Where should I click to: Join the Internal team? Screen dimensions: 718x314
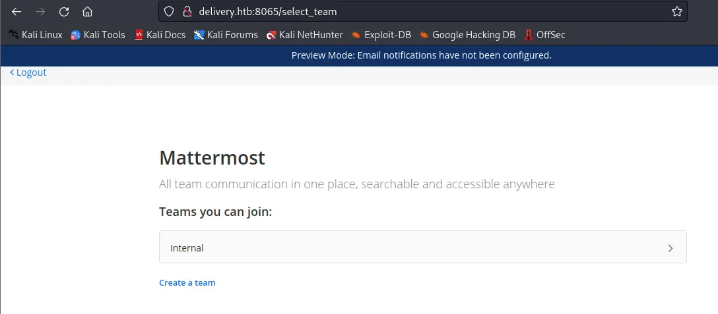[422, 248]
